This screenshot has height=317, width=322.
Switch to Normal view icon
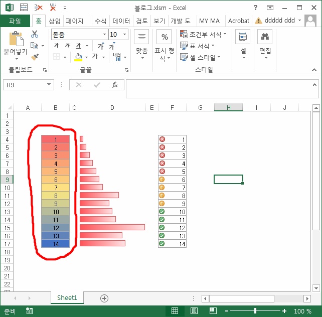click(175, 311)
